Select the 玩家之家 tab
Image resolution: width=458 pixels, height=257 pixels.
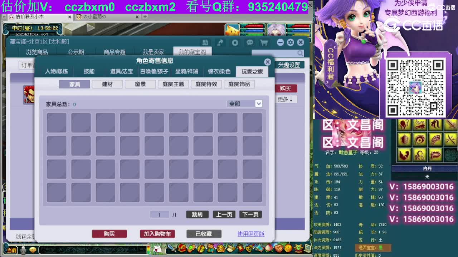coord(252,71)
